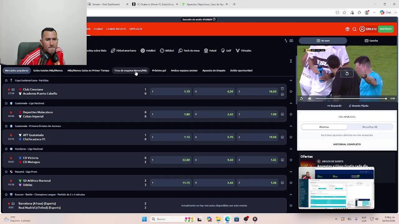
Task: Click the green DEPÓSITO button
Action: pyautogui.click(x=386, y=29)
